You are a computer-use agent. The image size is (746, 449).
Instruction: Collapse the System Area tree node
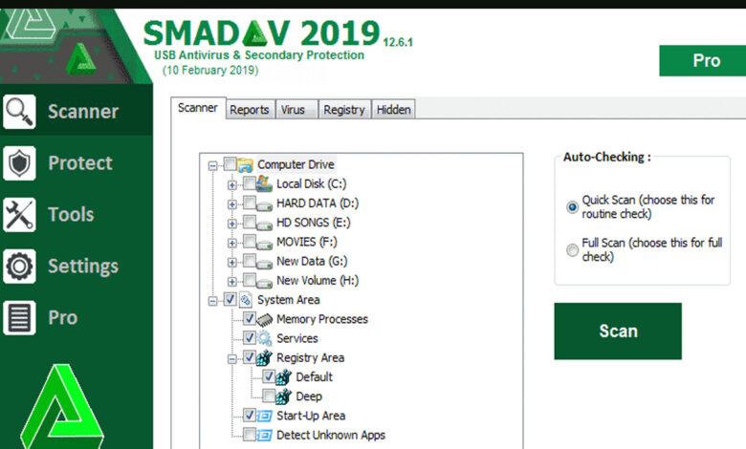pos(213,300)
